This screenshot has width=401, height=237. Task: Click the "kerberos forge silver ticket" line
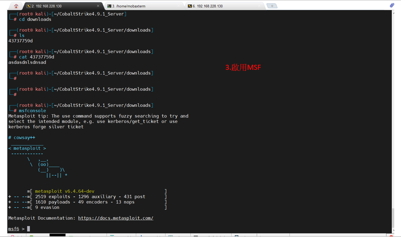pyautogui.click(x=46, y=127)
